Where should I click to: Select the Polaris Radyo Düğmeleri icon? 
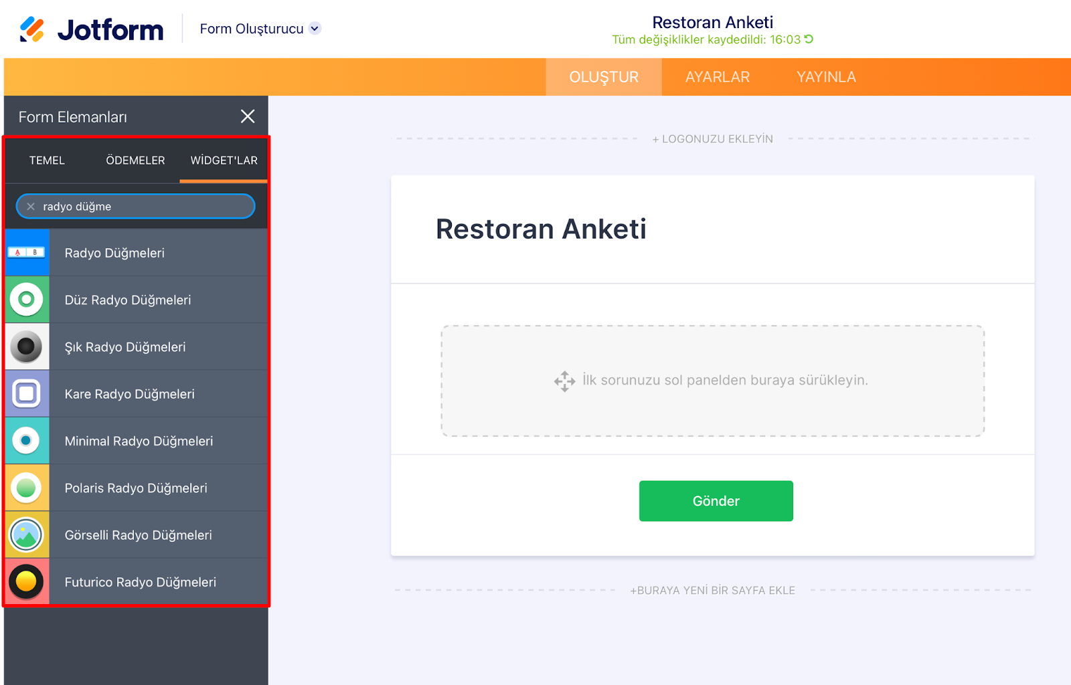tap(27, 488)
